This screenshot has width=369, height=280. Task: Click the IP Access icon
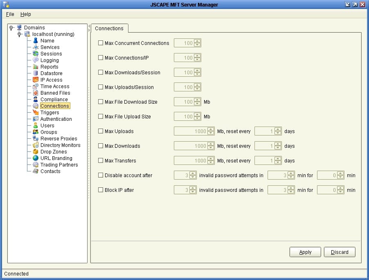36,80
